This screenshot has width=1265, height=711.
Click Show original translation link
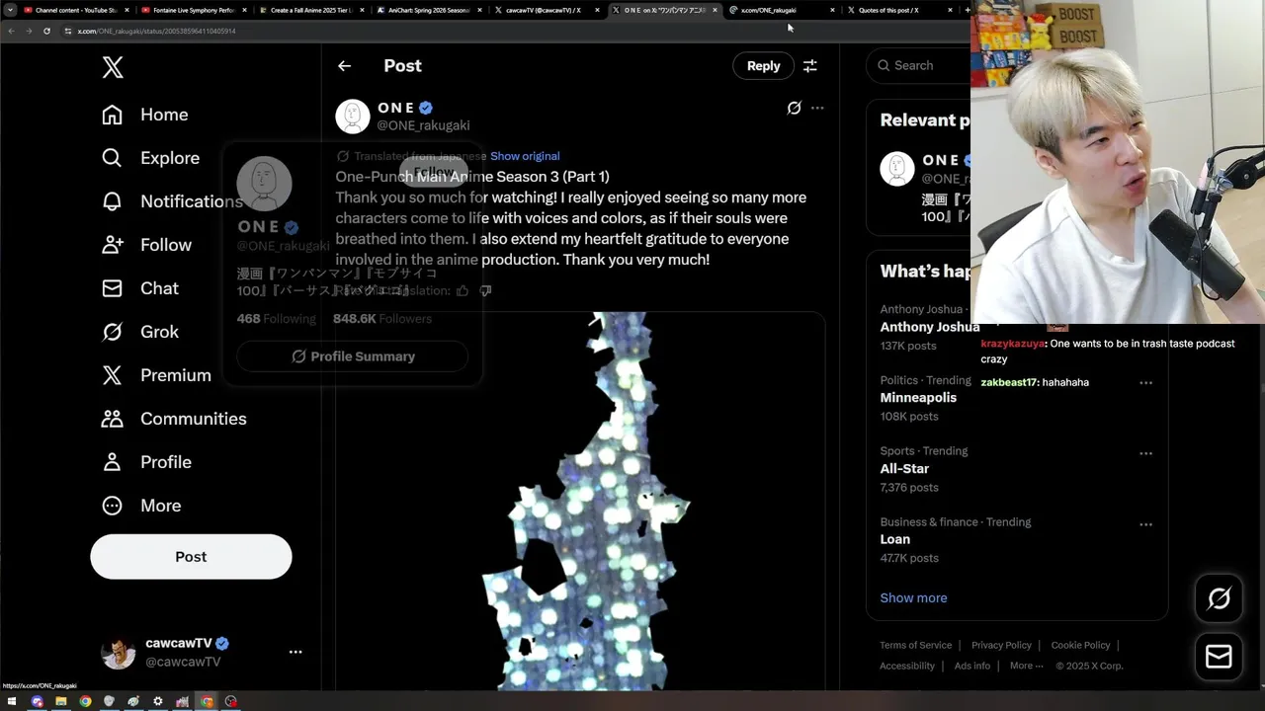click(x=525, y=156)
